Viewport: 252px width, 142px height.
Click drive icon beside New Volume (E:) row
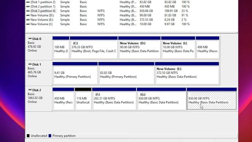pyautogui.click(x=28, y=20)
